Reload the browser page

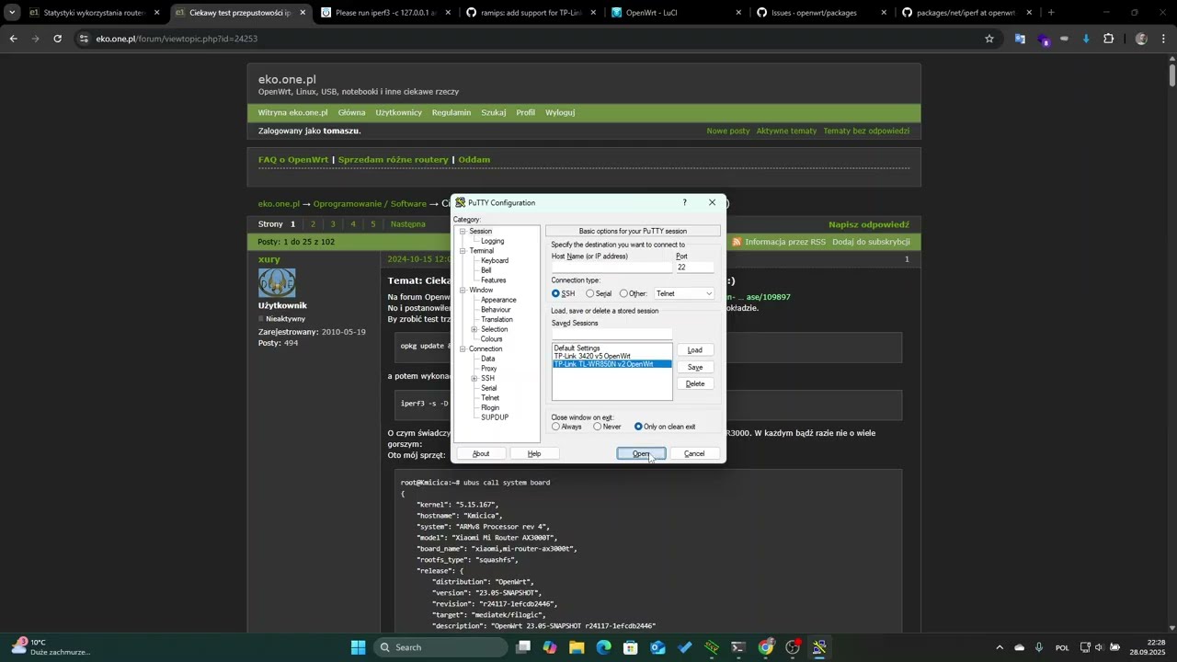[x=57, y=39]
